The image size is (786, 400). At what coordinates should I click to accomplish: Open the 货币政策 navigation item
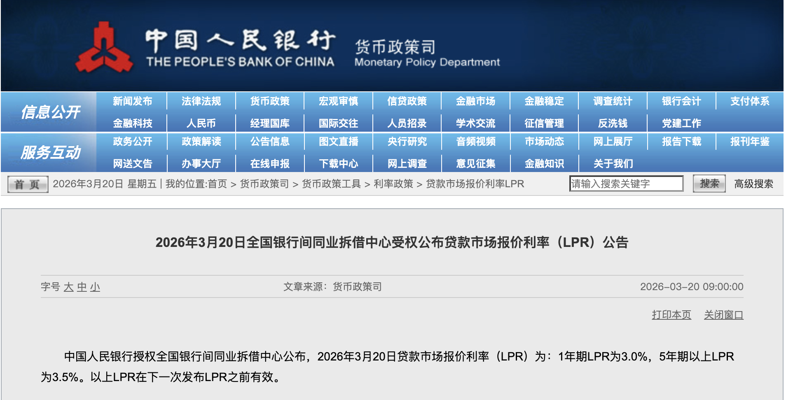(270, 101)
